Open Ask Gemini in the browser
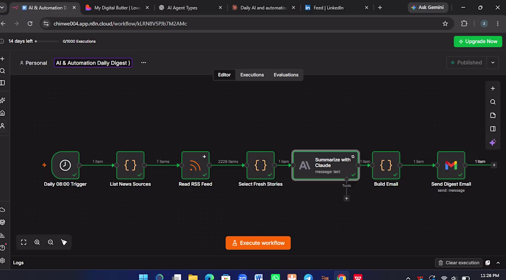The height and width of the screenshot is (280, 506). 427,7
